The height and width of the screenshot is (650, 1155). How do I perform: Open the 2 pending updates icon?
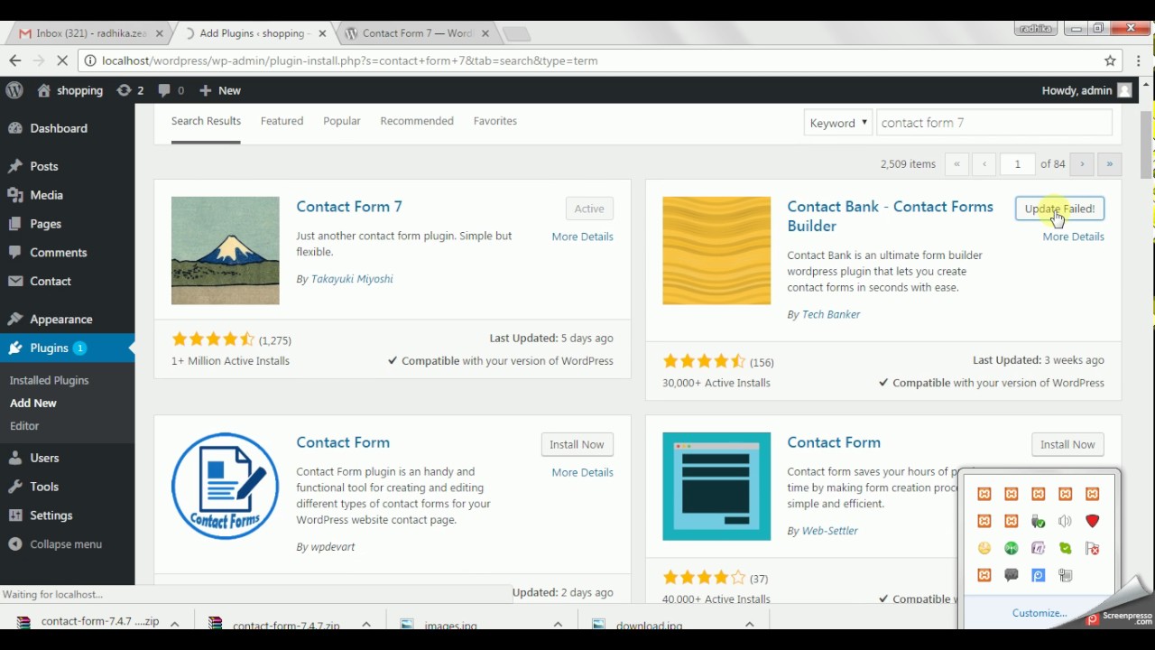pos(130,90)
